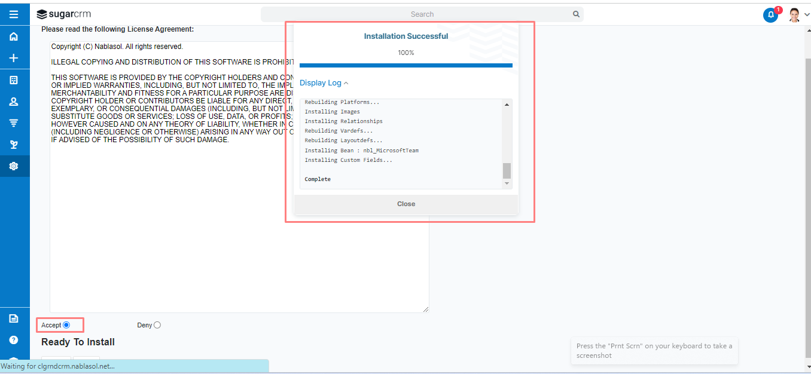Open Contacts person icon in sidebar

pyautogui.click(x=14, y=102)
